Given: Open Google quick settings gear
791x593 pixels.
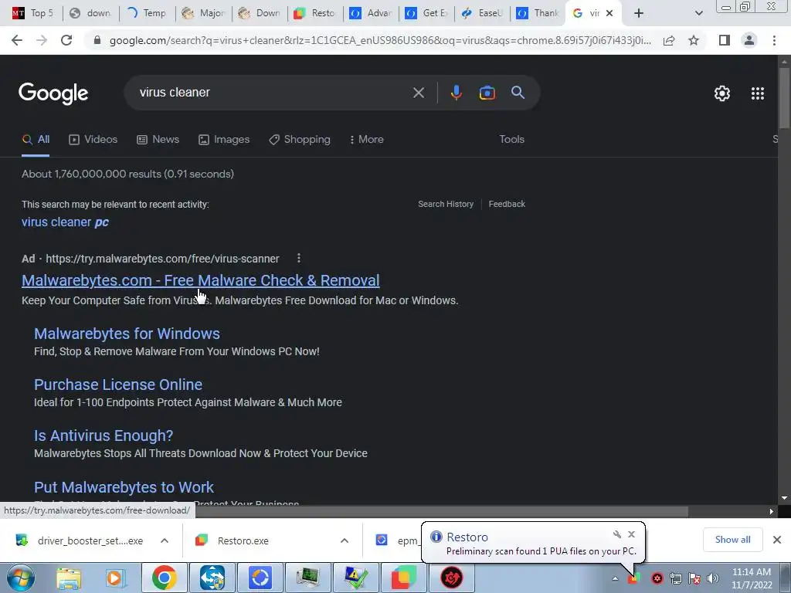Looking at the screenshot, I should 722,93.
